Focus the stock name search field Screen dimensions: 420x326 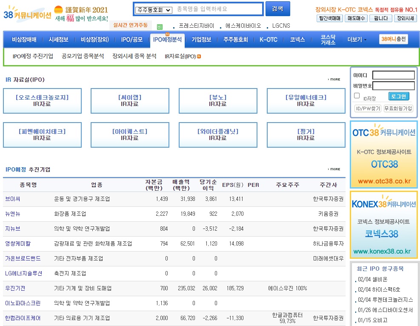pyautogui.click(x=218, y=9)
